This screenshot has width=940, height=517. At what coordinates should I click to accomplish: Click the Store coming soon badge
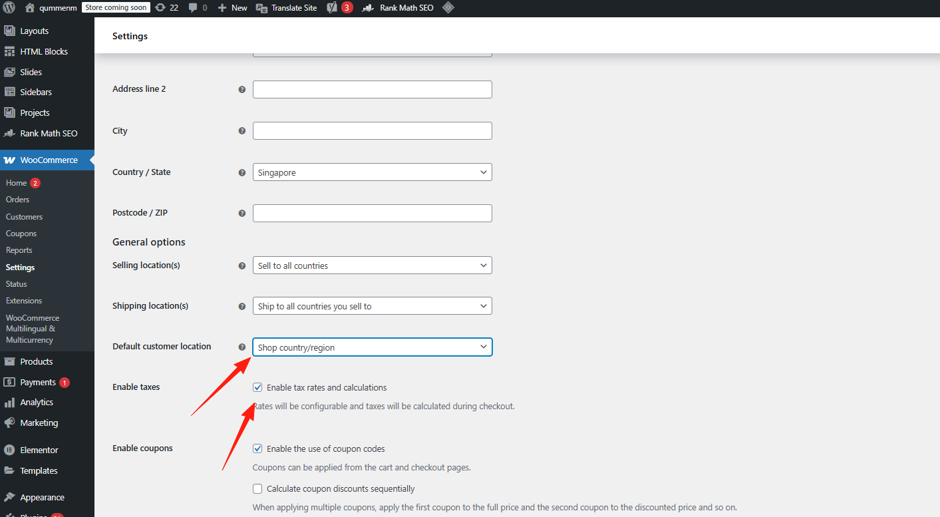(x=116, y=8)
